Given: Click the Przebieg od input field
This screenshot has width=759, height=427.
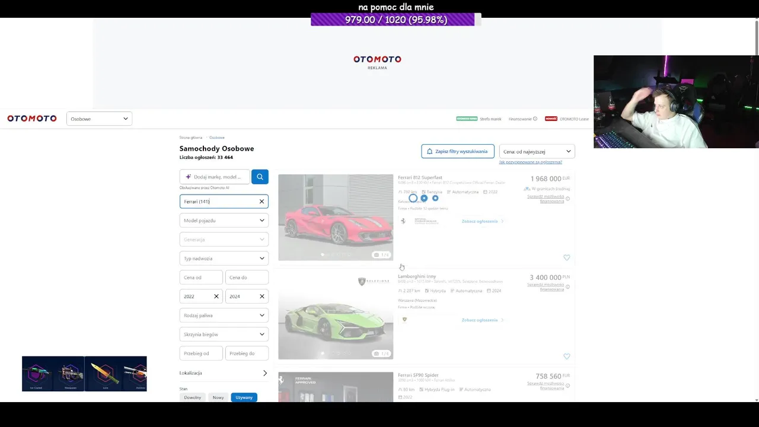Looking at the screenshot, I should coord(201,353).
